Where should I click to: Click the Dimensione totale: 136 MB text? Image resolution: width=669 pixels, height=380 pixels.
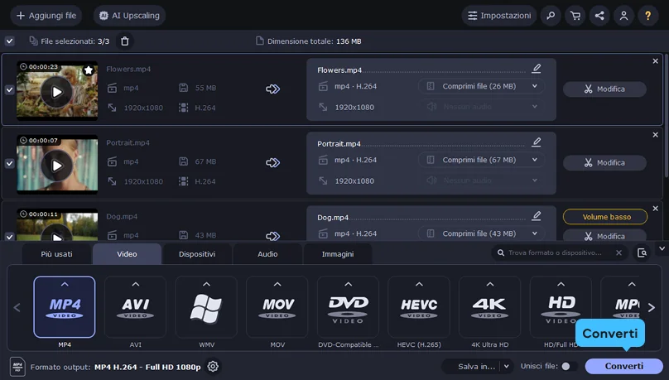click(314, 41)
